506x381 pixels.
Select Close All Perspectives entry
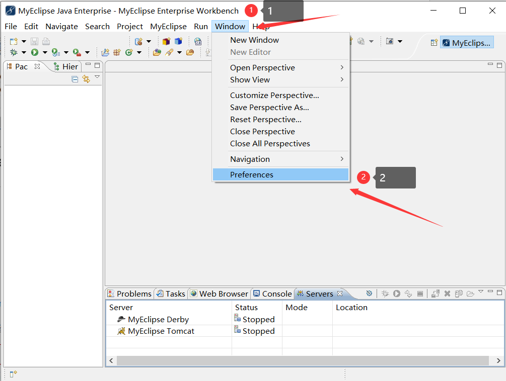point(281,144)
